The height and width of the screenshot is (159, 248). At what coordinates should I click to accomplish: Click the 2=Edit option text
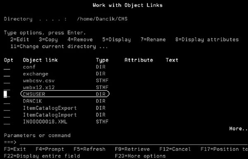click(x=19, y=40)
